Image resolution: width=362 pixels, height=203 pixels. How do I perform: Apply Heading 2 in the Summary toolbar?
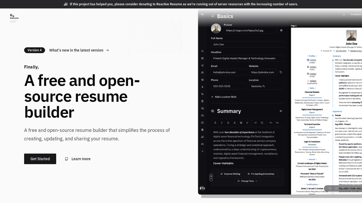tap(277, 123)
